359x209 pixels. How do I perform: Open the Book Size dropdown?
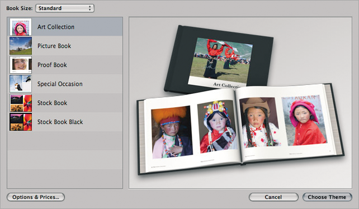coord(65,8)
